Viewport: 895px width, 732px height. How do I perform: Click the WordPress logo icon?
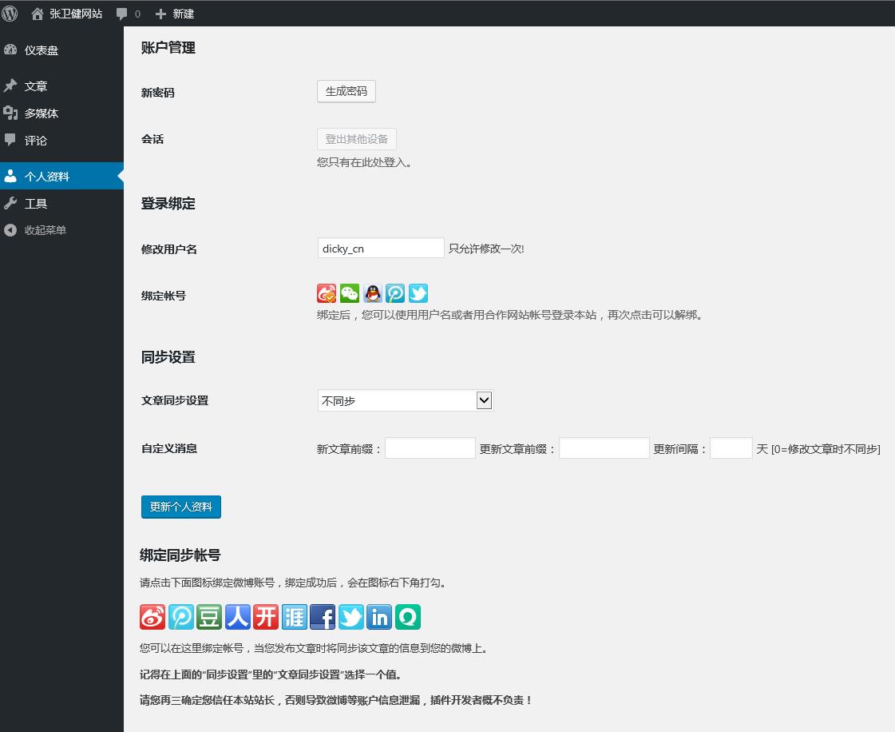[10, 13]
